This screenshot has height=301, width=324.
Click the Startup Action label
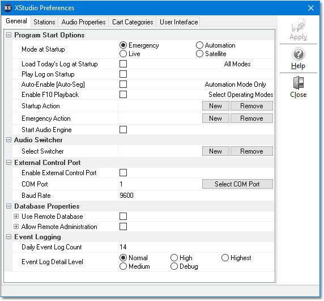(x=41, y=106)
